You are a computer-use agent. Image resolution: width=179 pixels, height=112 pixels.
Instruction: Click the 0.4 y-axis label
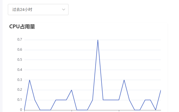(x=19, y=70)
